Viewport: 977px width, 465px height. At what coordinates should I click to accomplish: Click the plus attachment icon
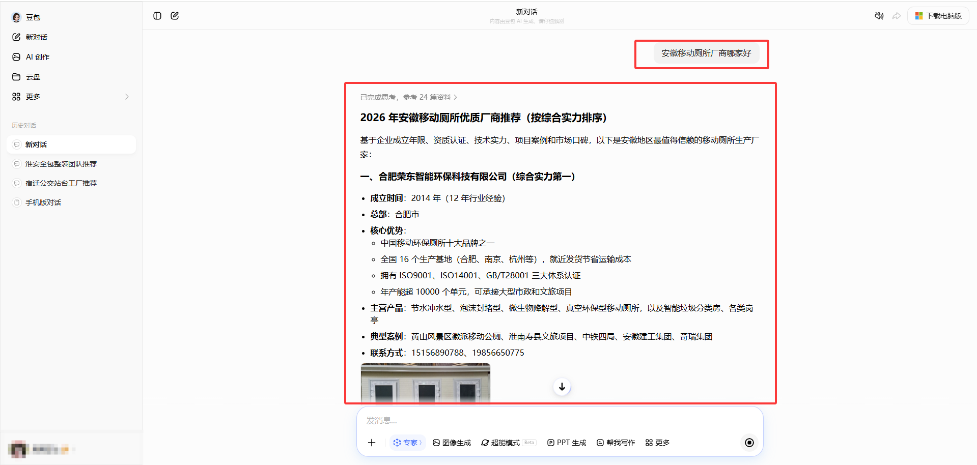(x=372, y=443)
